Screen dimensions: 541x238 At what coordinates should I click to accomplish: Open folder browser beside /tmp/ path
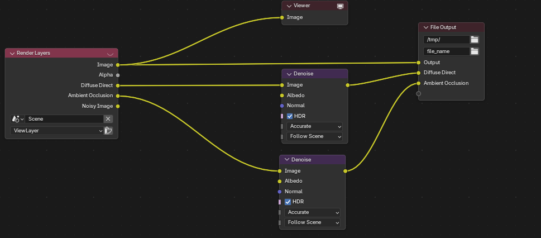point(475,40)
